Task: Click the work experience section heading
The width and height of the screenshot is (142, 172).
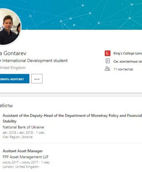Action: pyautogui.click(x=6, y=106)
